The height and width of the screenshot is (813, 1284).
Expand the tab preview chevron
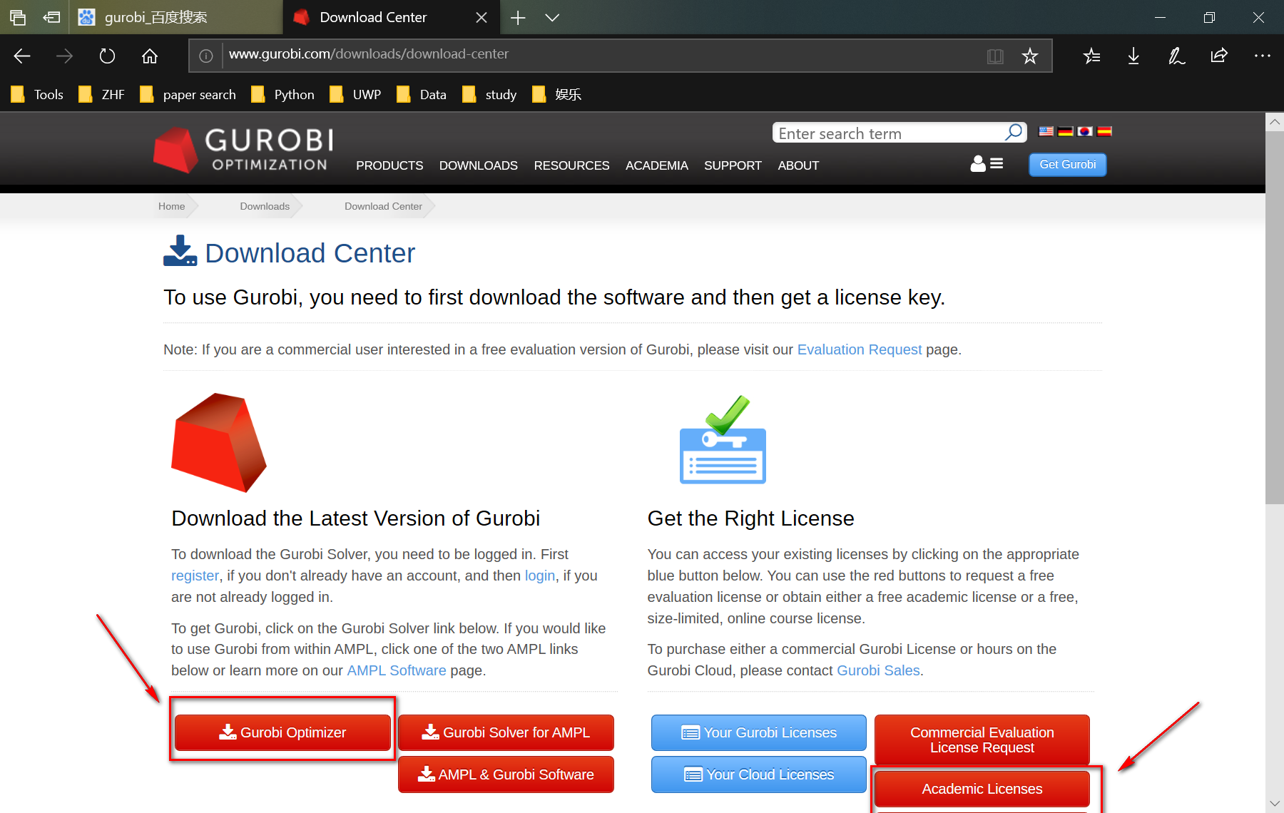[552, 17]
